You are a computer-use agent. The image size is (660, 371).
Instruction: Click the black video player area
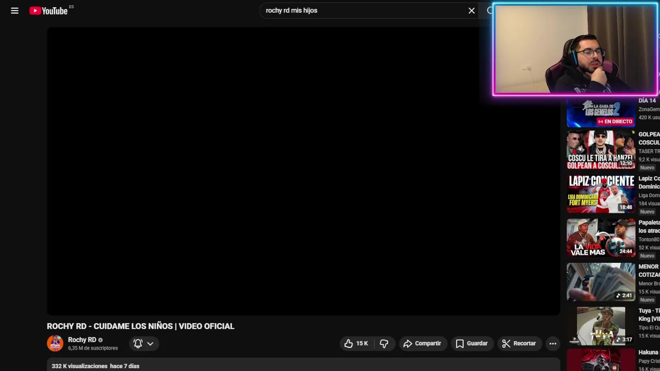pyautogui.click(x=303, y=171)
